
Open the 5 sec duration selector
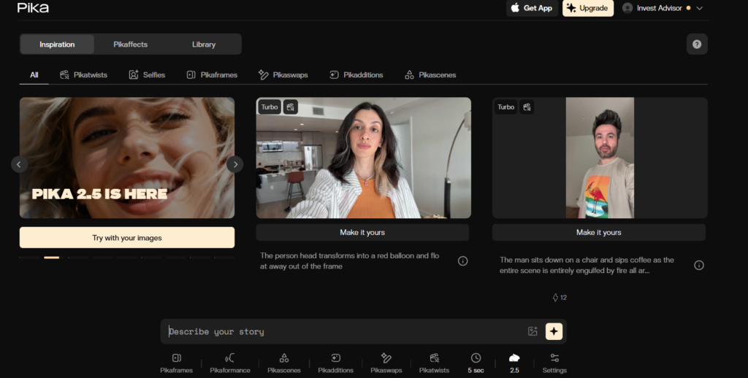coord(476,363)
